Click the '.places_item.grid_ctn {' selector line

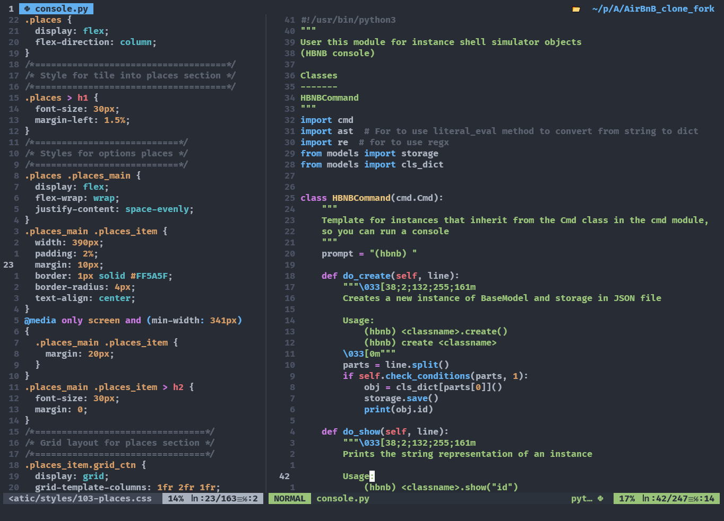pos(85,465)
